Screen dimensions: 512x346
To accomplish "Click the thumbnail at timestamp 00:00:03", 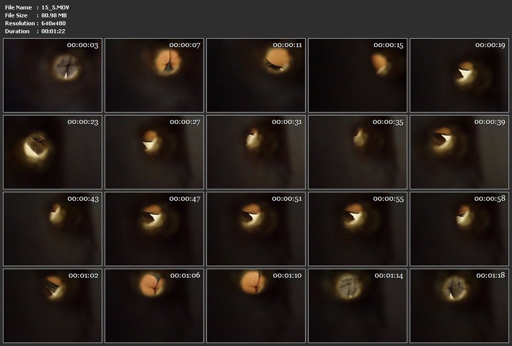I will [53, 75].
